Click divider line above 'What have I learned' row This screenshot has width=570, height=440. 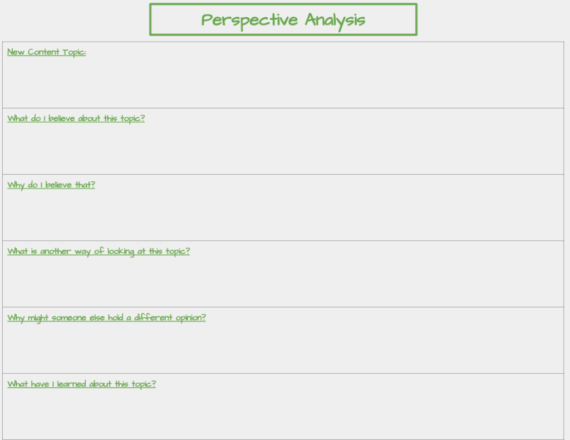coord(283,373)
